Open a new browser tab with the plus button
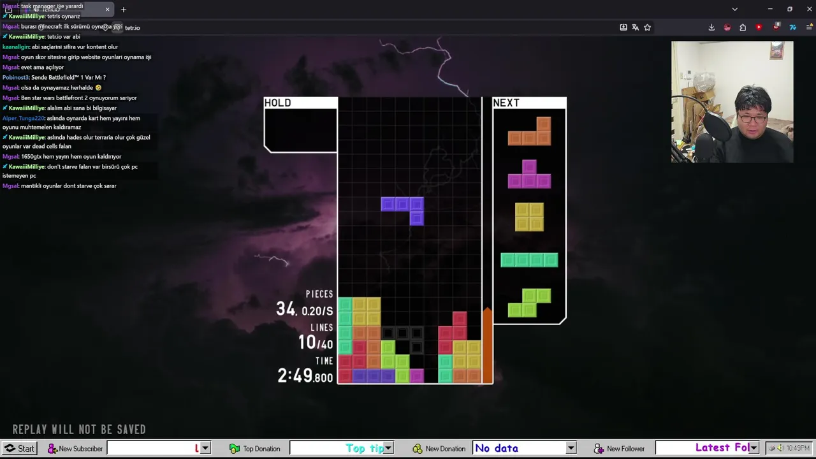This screenshot has height=459, width=816. (124, 10)
